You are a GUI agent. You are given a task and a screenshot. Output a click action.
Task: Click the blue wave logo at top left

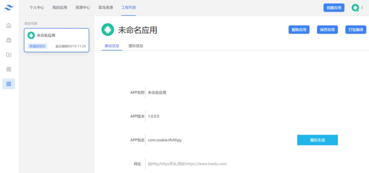(x=9, y=8)
